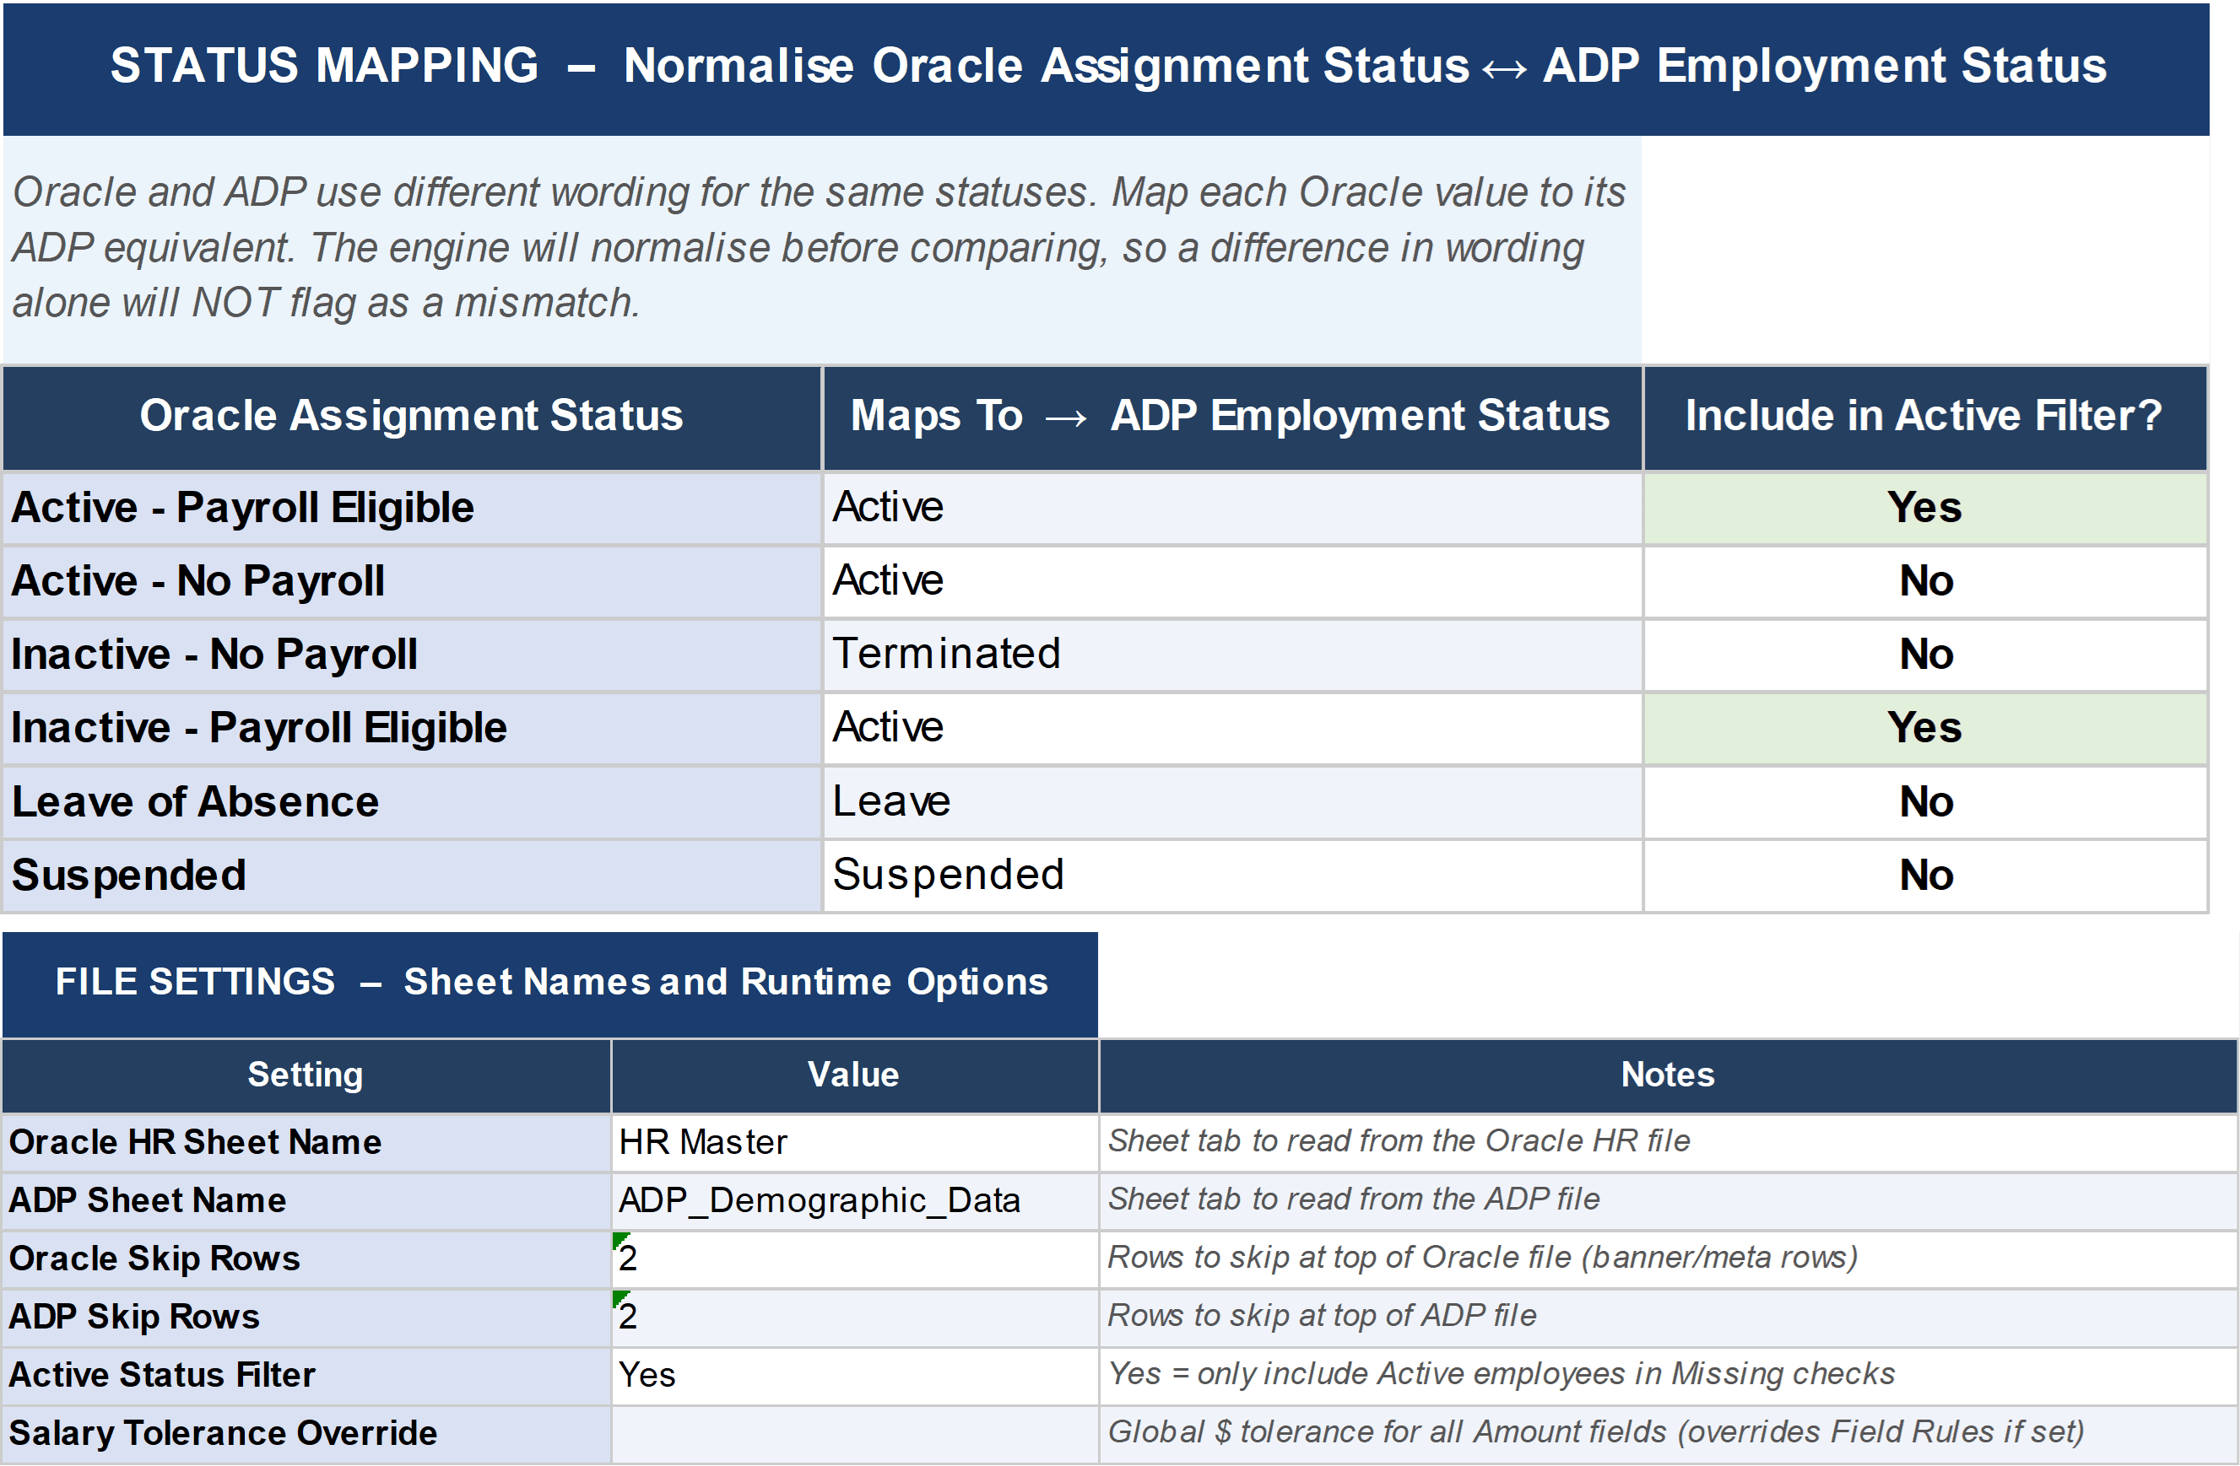Select the banner/meta rows note for Oracle Skip Rows
The image size is (2240, 1466).
coord(1668,1260)
